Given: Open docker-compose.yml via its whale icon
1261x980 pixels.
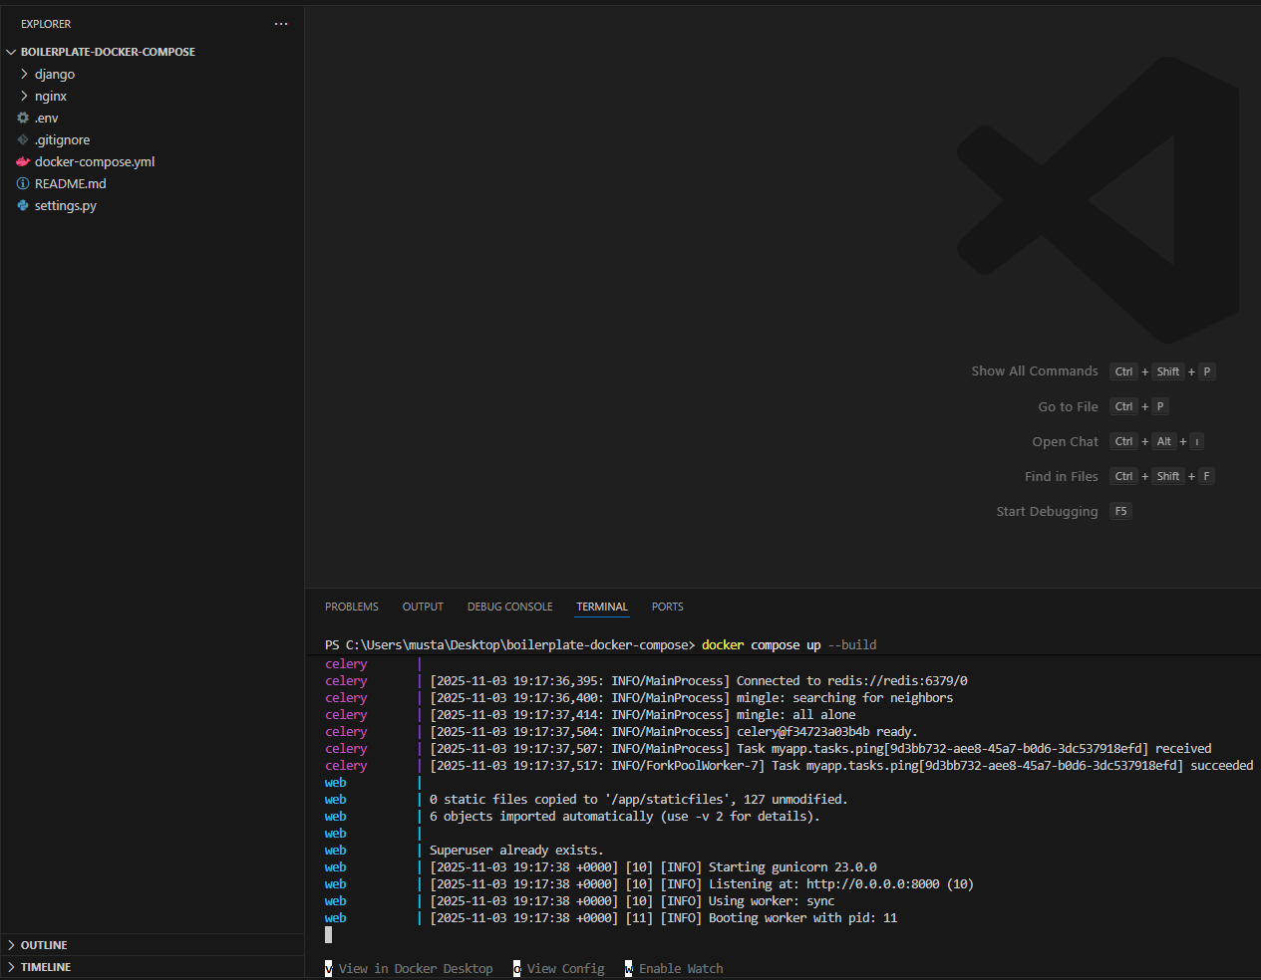Looking at the screenshot, I should click(x=25, y=161).
